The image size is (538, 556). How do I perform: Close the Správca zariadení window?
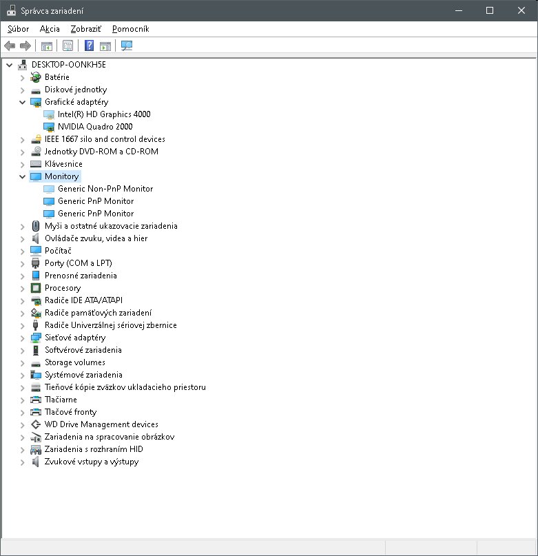[x=521, y=10]
